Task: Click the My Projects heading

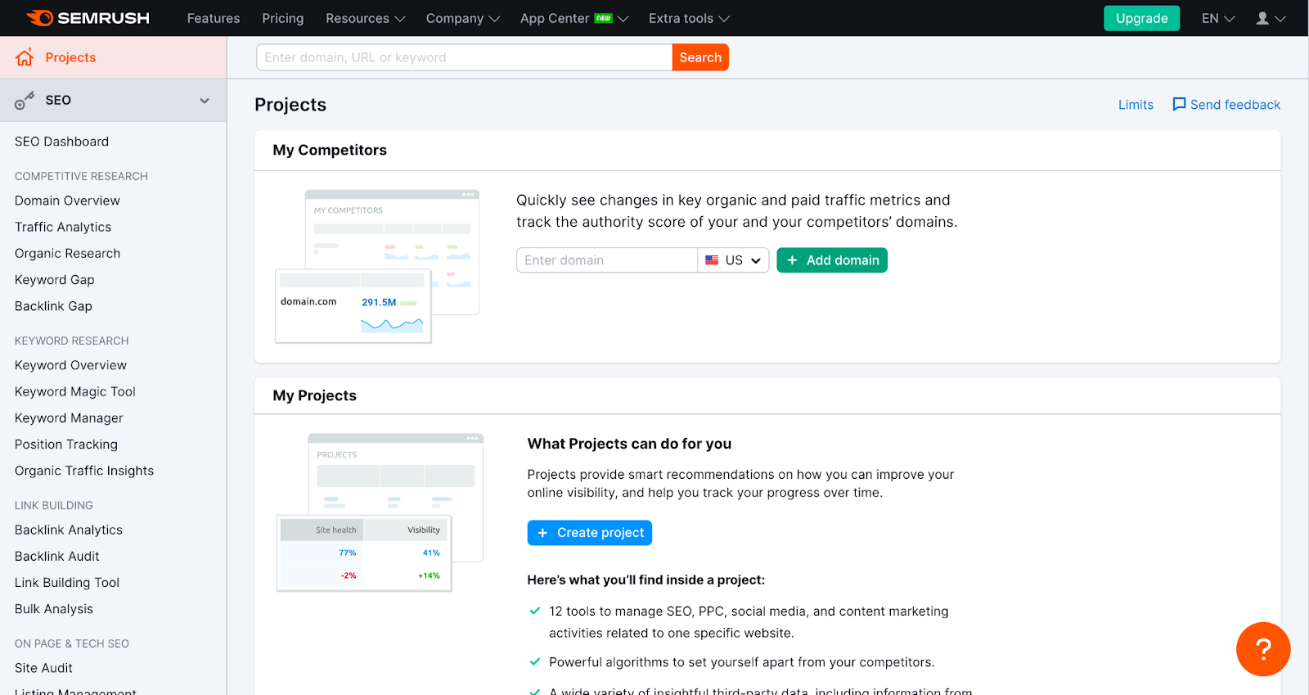Action: [x=315, y=395]
